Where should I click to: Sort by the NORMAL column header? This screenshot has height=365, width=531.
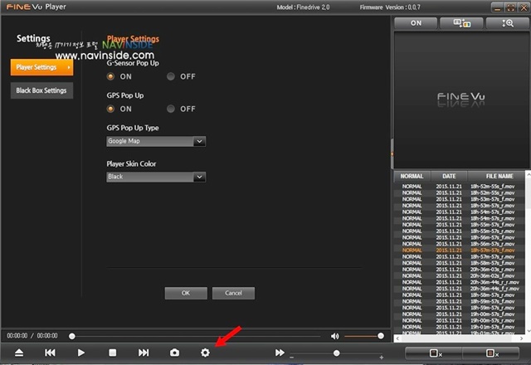coord(412,176)
